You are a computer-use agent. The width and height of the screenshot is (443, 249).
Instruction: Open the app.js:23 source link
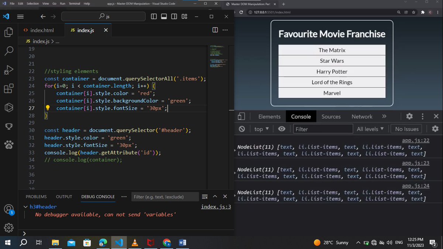416,163
